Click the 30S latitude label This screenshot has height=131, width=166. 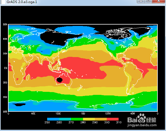5,82
